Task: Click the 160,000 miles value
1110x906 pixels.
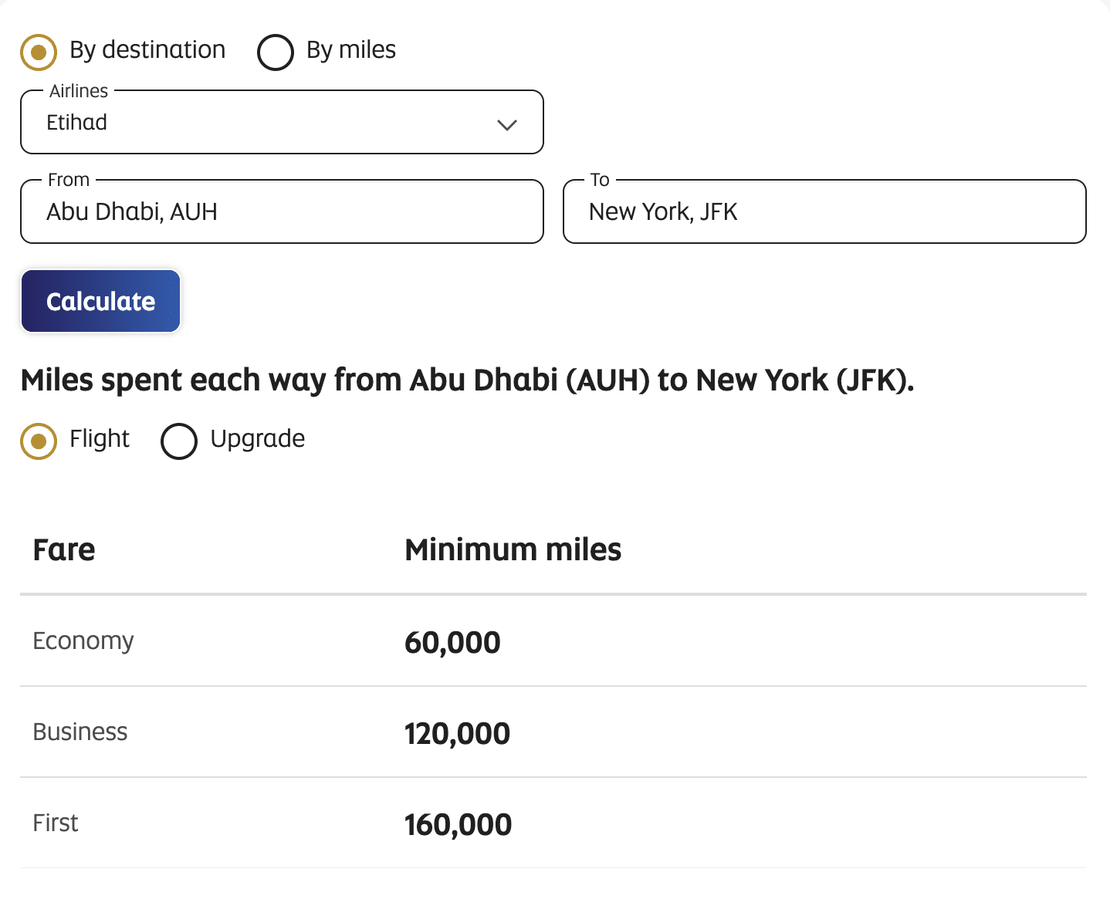Action: coord(458,825)
